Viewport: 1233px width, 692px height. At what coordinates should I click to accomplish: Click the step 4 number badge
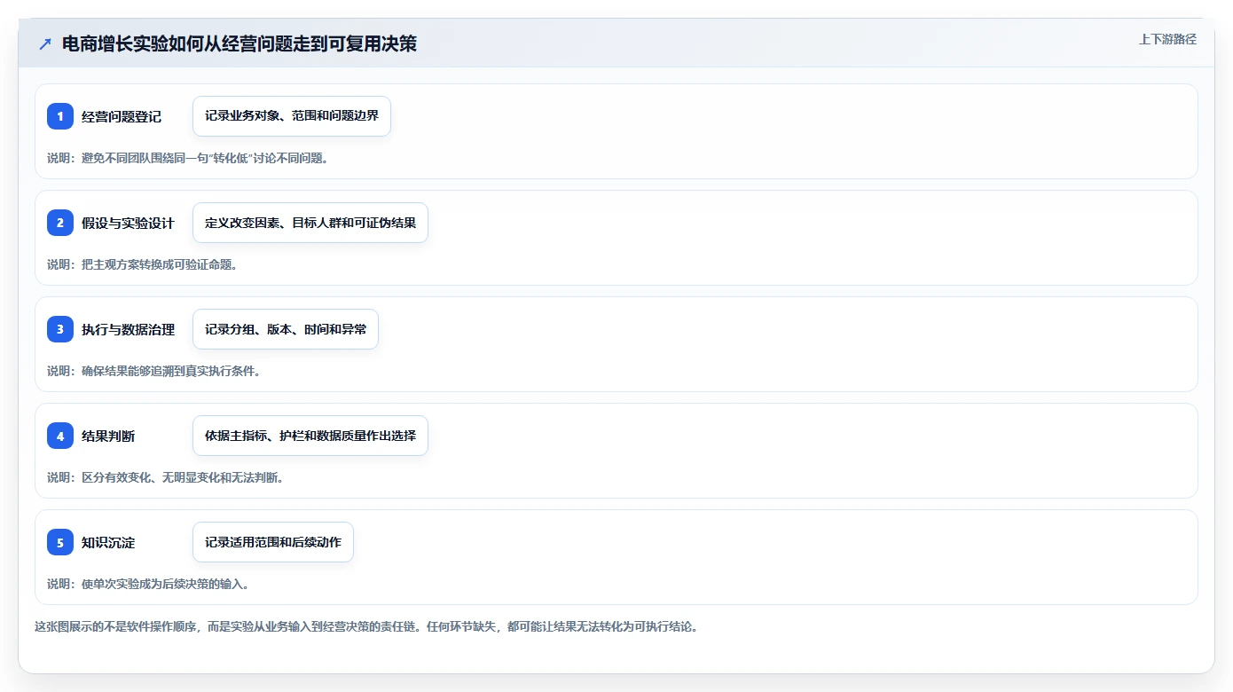(x=60, y=436)
